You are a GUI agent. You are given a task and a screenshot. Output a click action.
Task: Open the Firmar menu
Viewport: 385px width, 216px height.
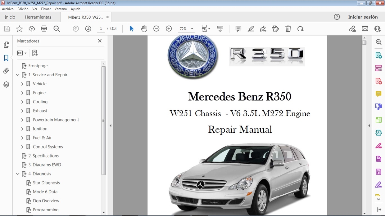tap(46, 9)
